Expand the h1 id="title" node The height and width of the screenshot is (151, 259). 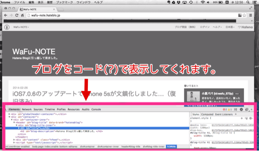point(19,128)
